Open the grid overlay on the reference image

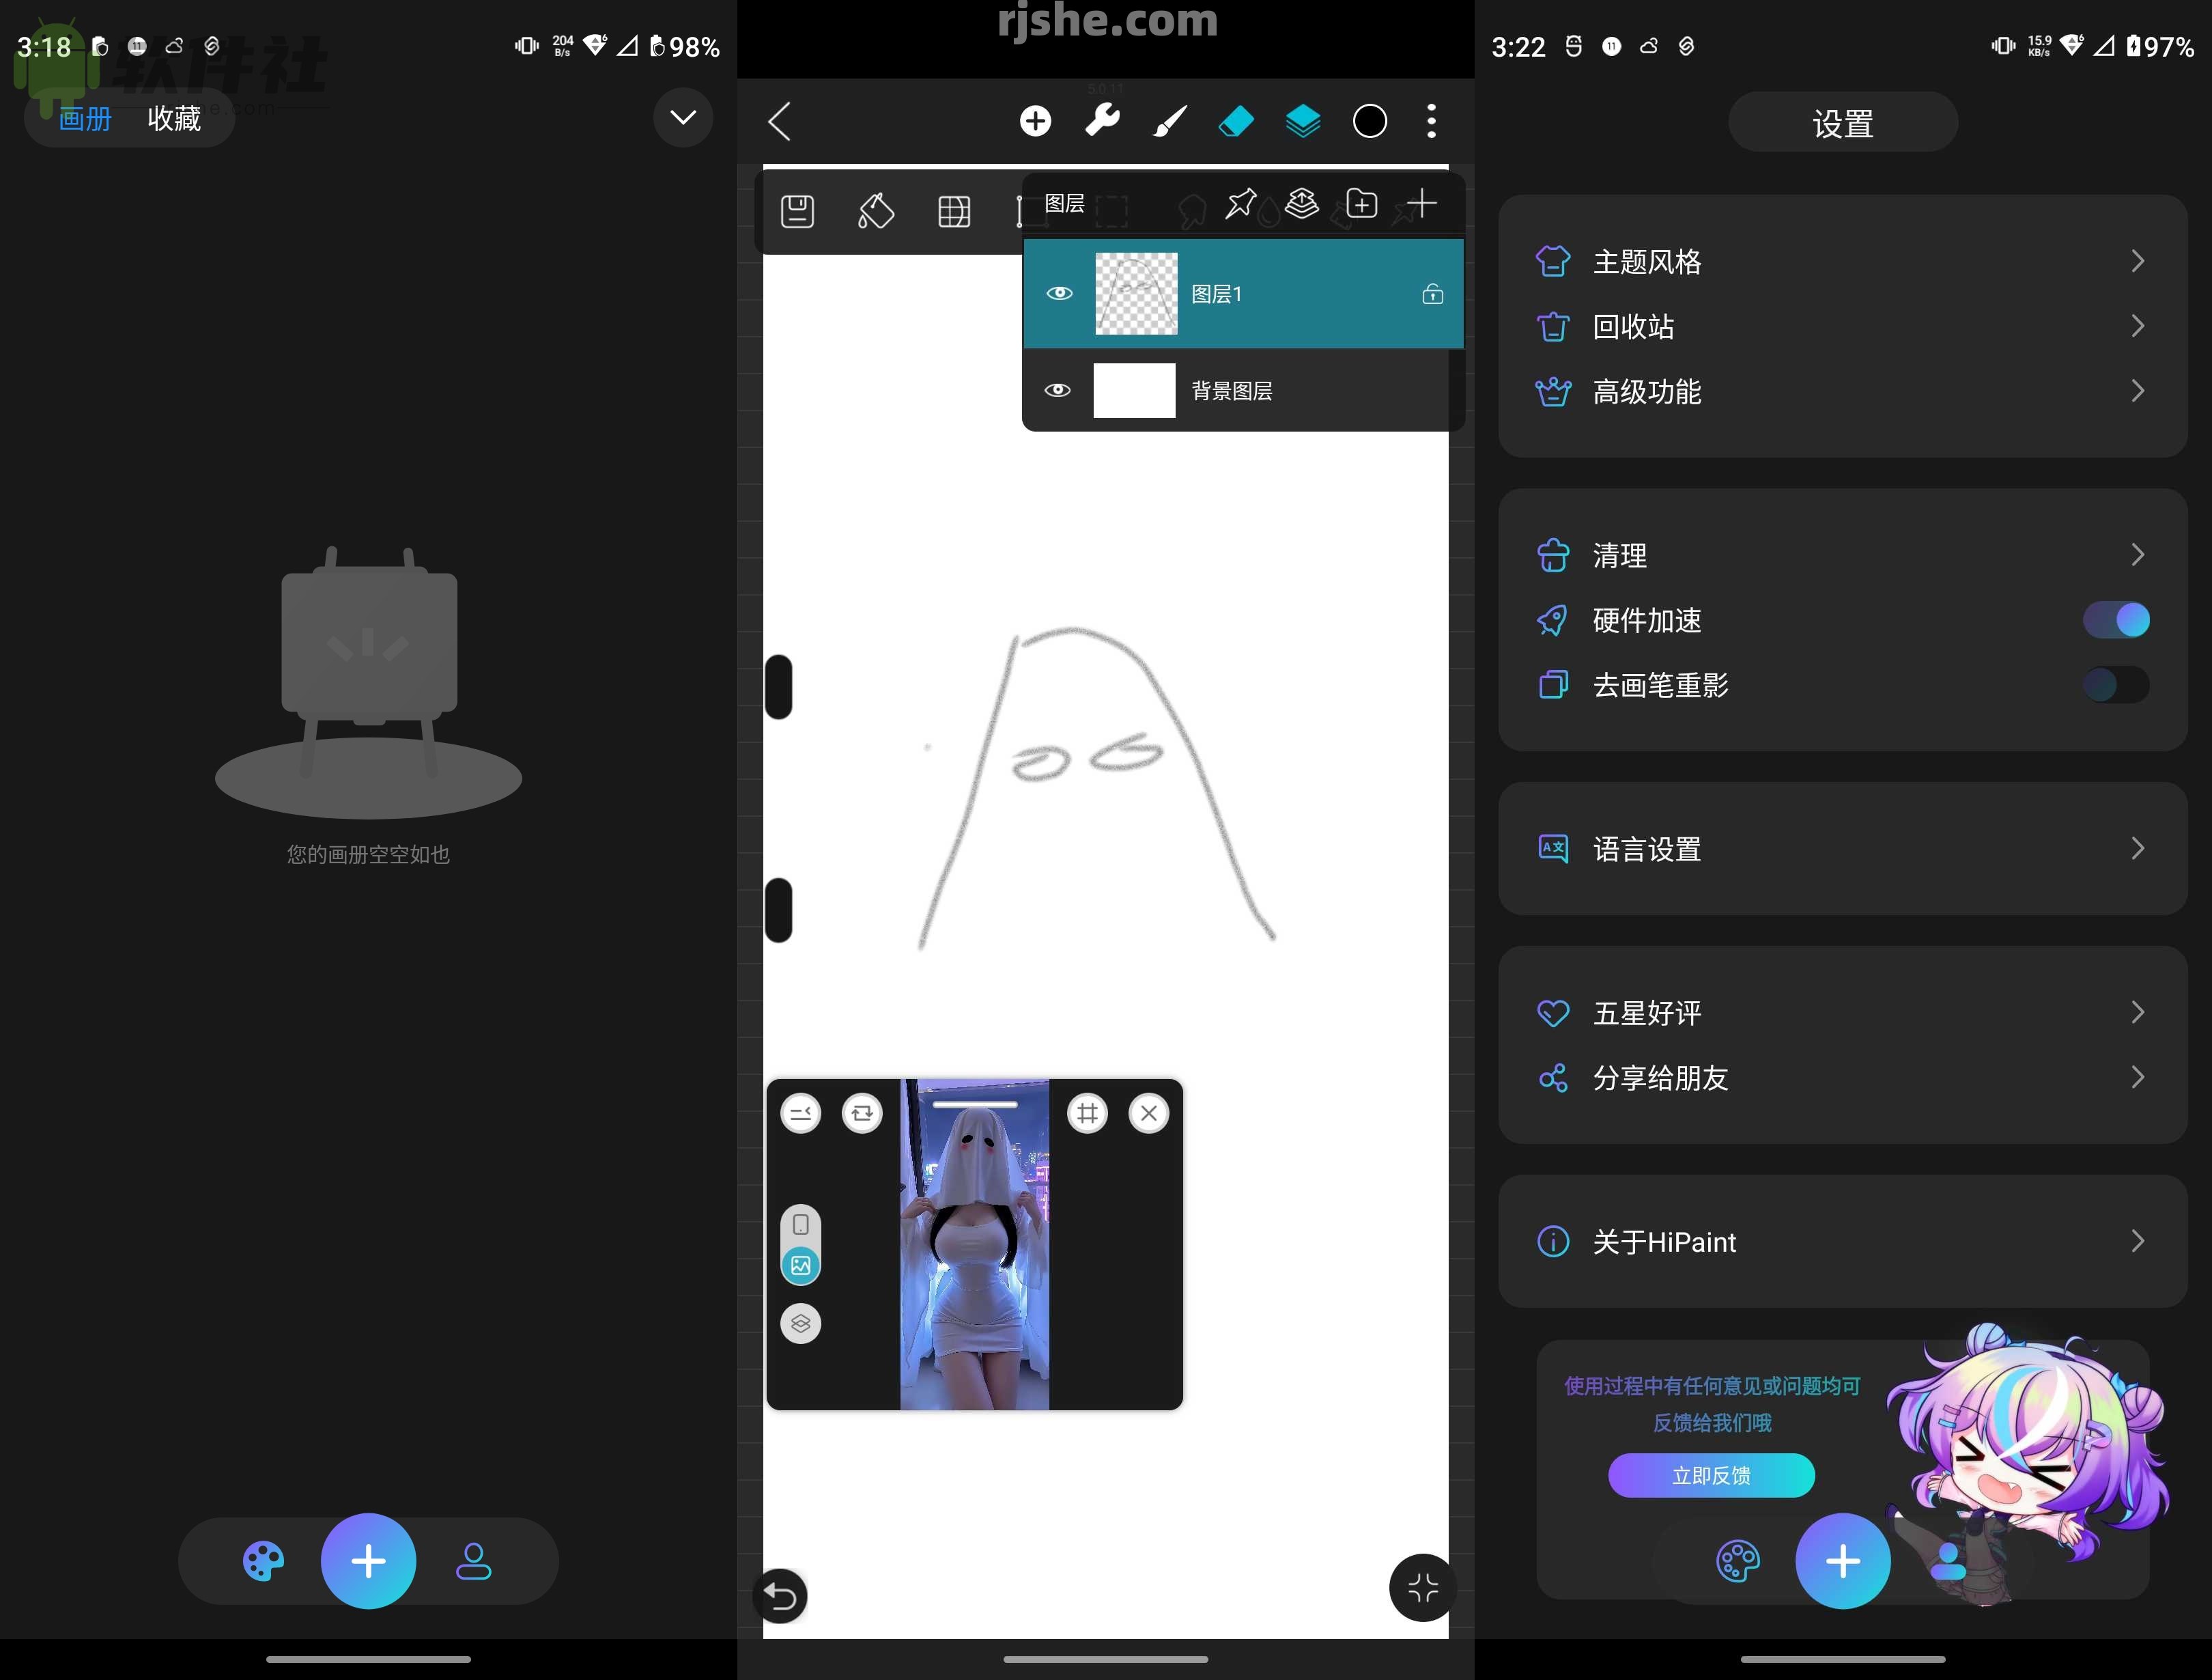coord(1087,1112)
